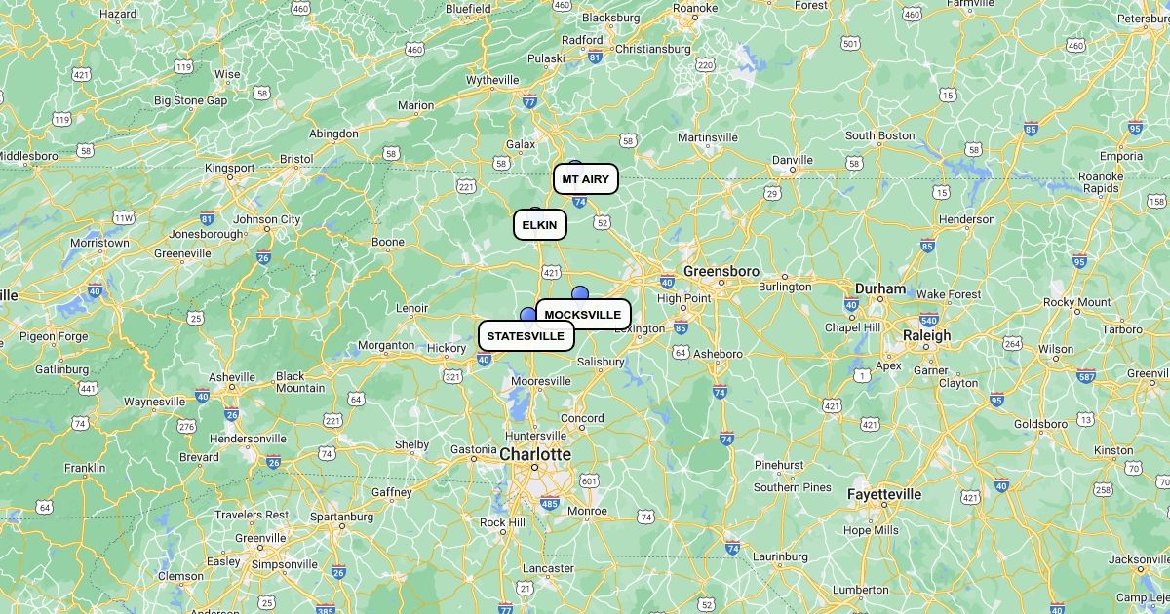Click the Raleigh city label
The height and width of the screenshot is (614, 1170).
tap(926, 335)
